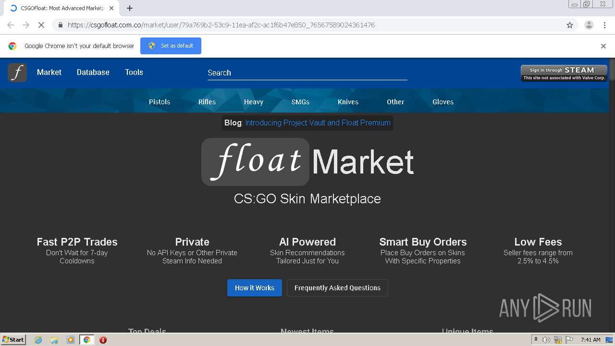
Task: Open the Chrome profile avatar icon
Action: (x=589, y=25)
